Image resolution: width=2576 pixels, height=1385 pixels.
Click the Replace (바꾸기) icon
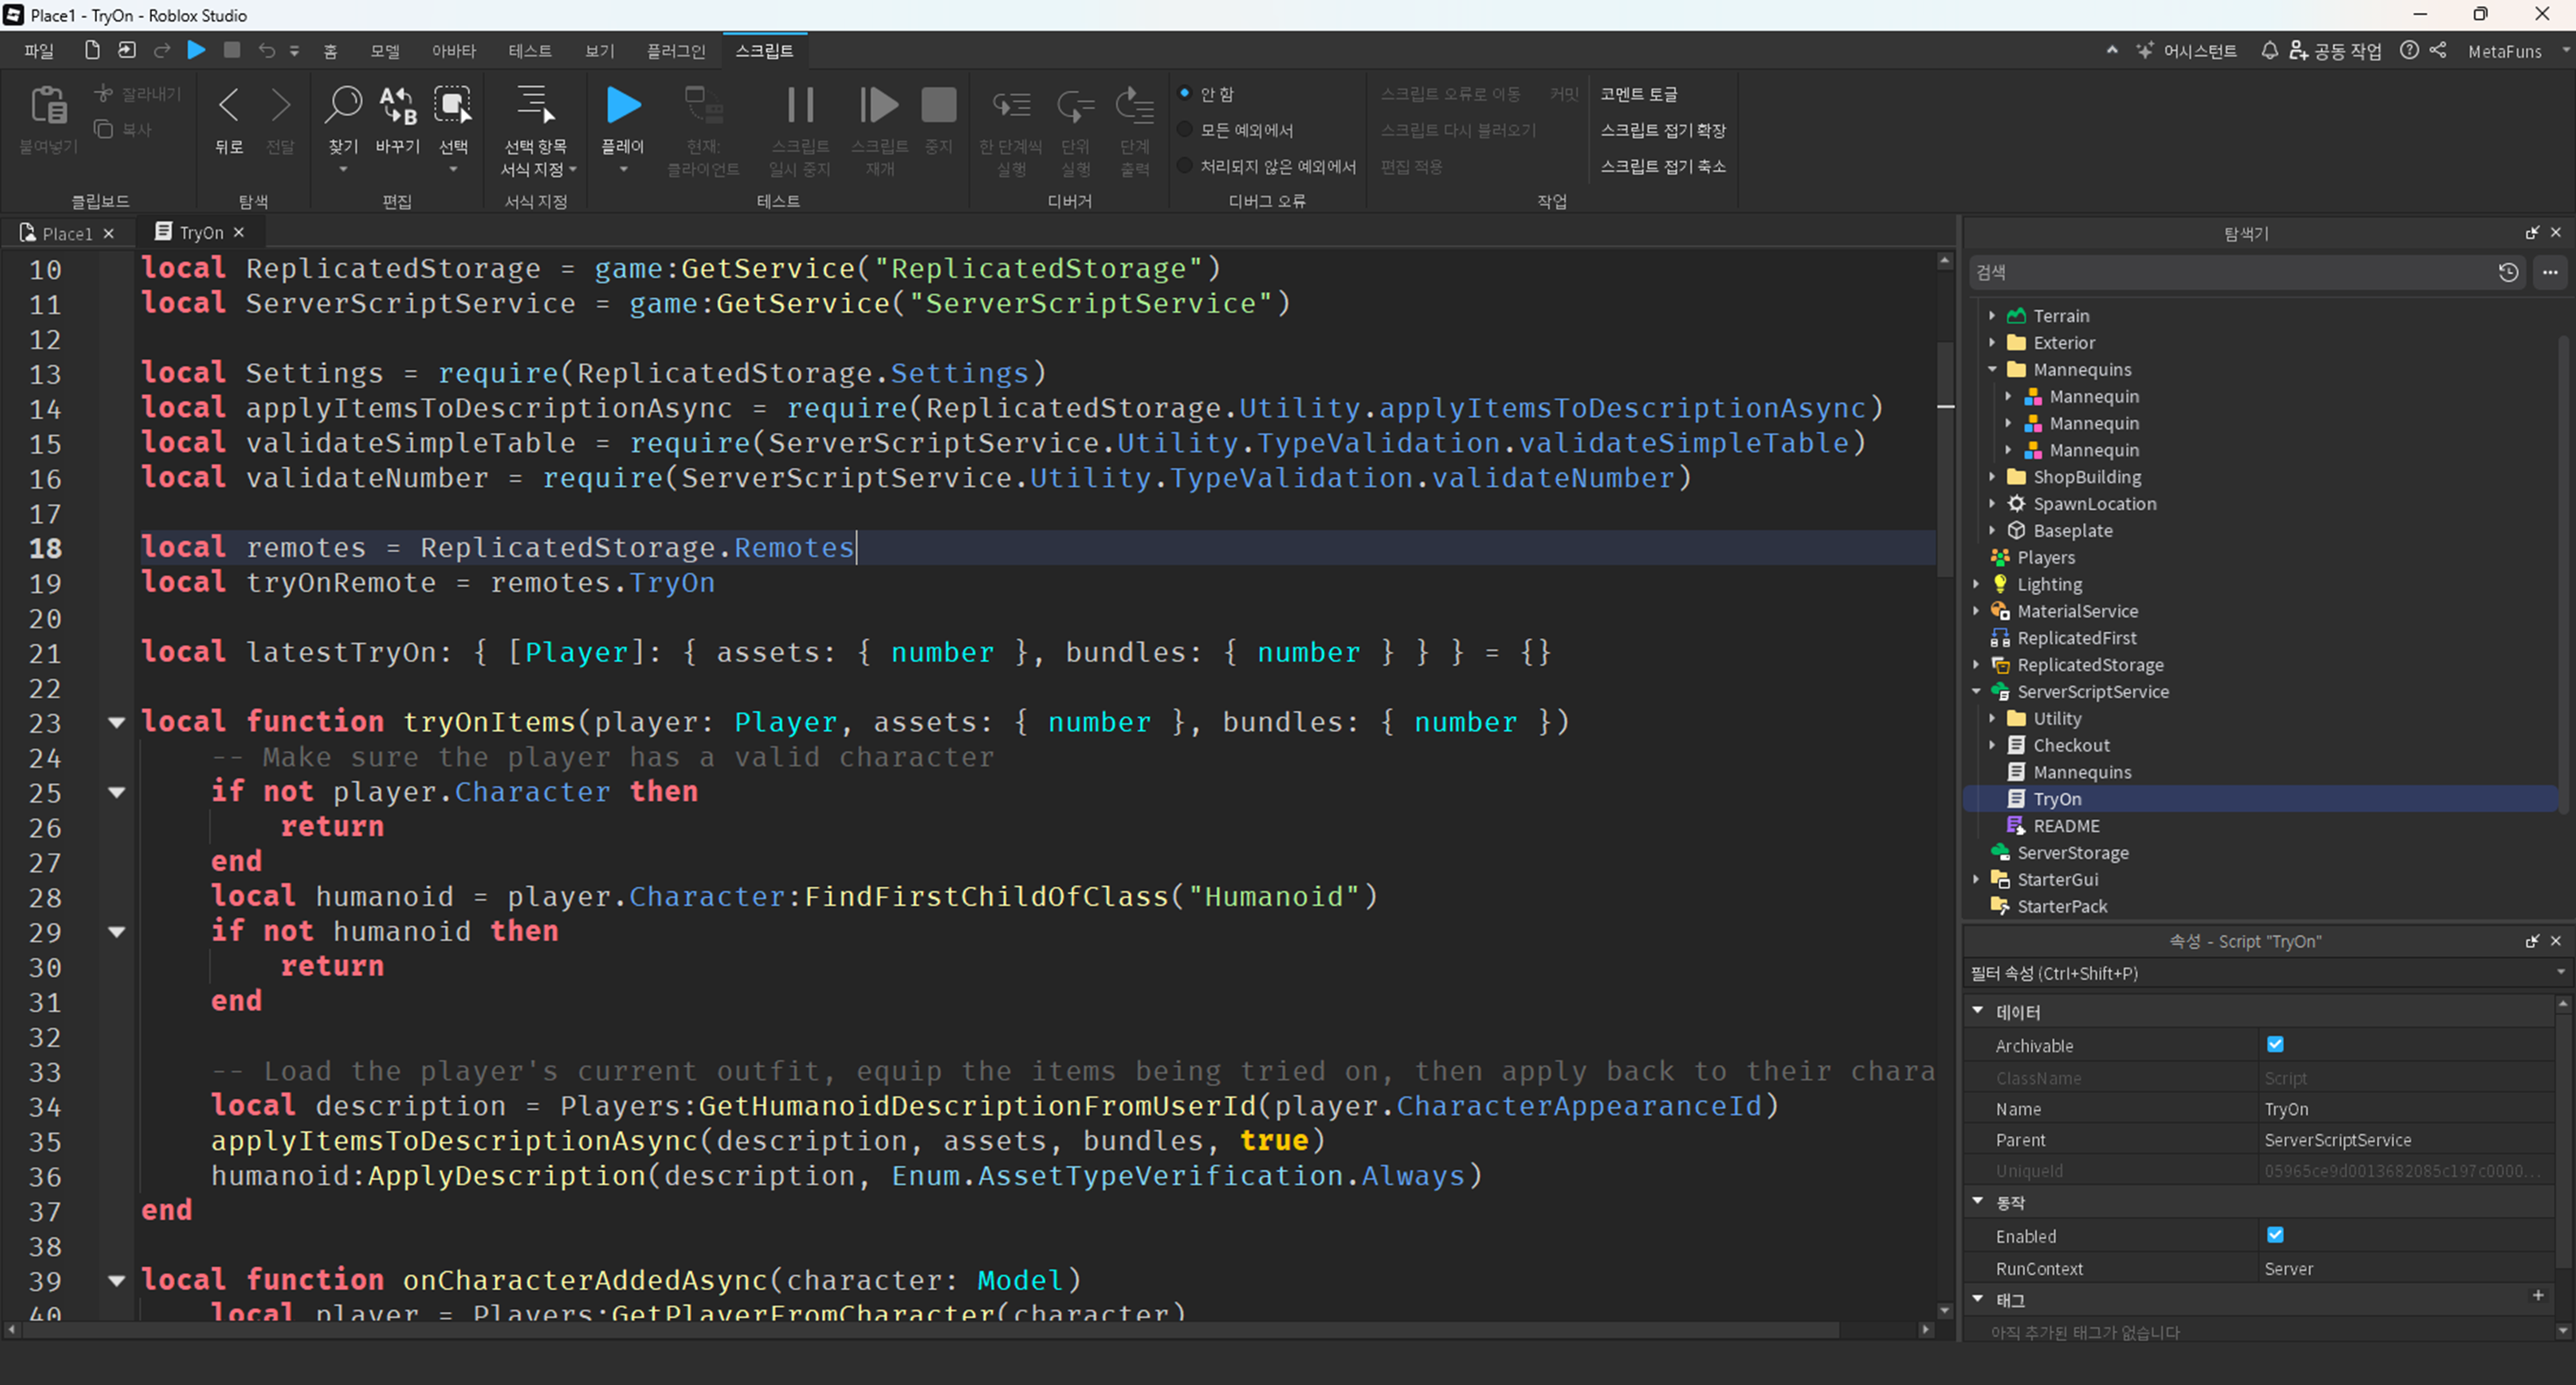point(397,105)
